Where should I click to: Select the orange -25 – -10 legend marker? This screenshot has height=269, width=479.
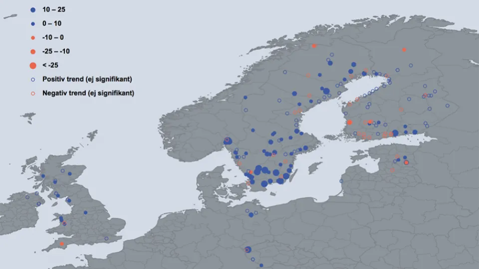[33, 51]
